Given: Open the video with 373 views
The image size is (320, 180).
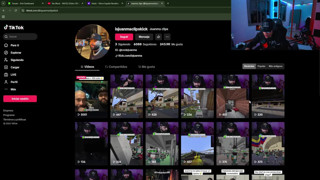Looking at the screenshot, I should click(x=268, y=144).
